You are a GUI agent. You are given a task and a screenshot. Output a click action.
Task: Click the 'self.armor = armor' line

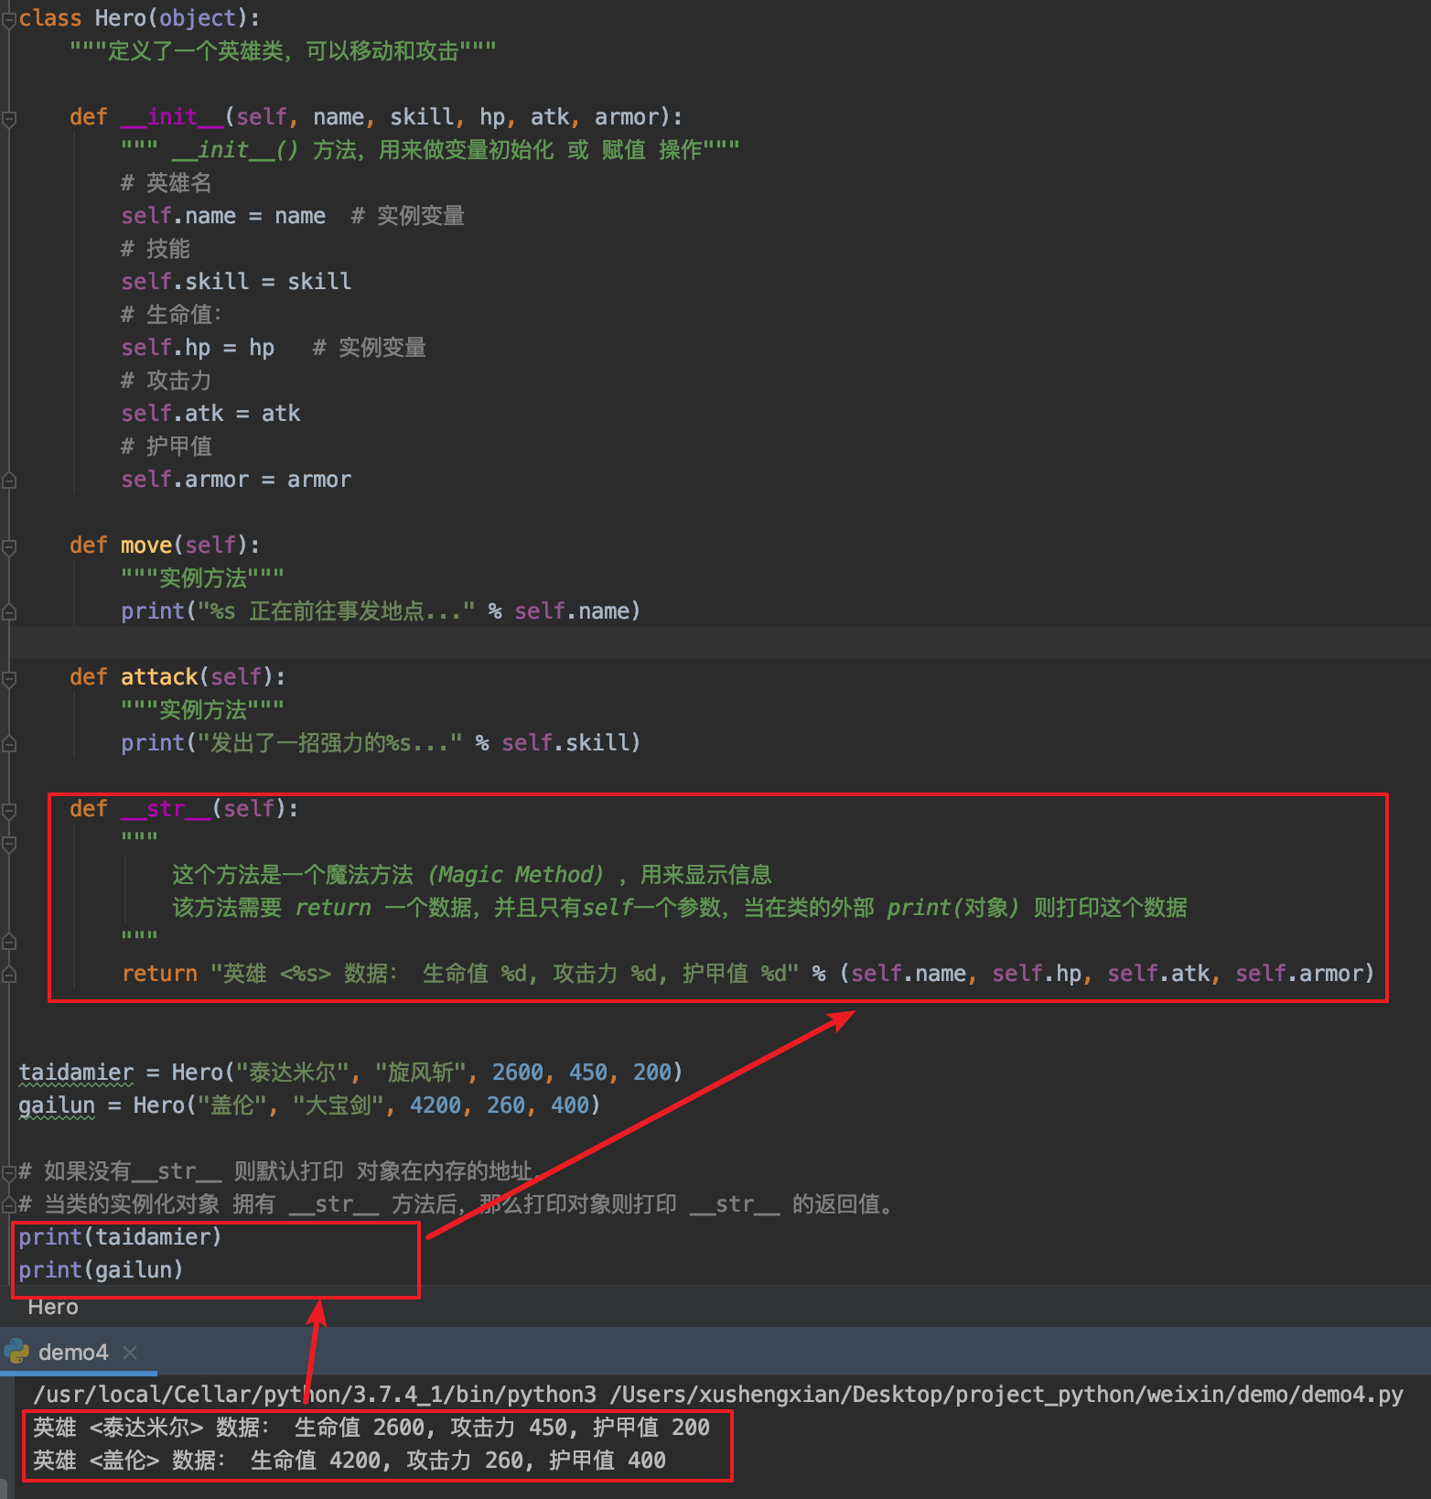[236, 480]
